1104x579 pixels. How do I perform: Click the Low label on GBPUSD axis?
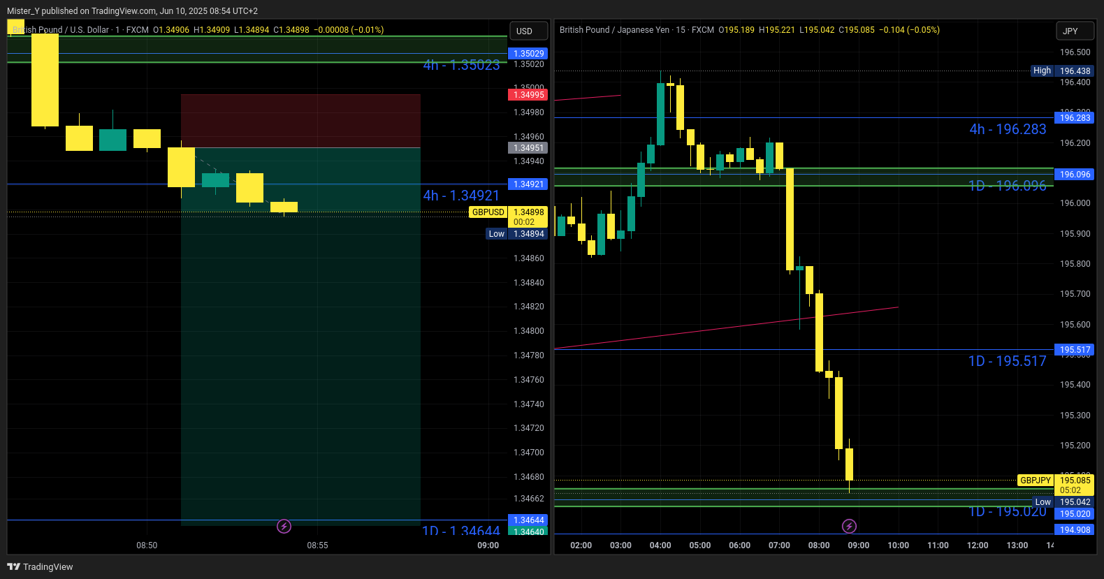click(497, 234)
